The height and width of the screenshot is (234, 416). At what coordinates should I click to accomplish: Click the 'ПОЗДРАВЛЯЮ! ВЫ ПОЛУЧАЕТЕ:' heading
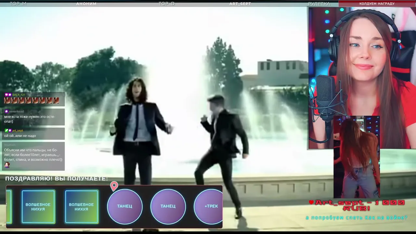click(x=57, y=179)
